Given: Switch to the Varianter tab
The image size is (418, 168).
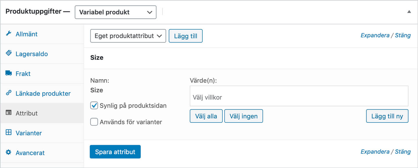Looking at the screenshot, I should [29, 133].
